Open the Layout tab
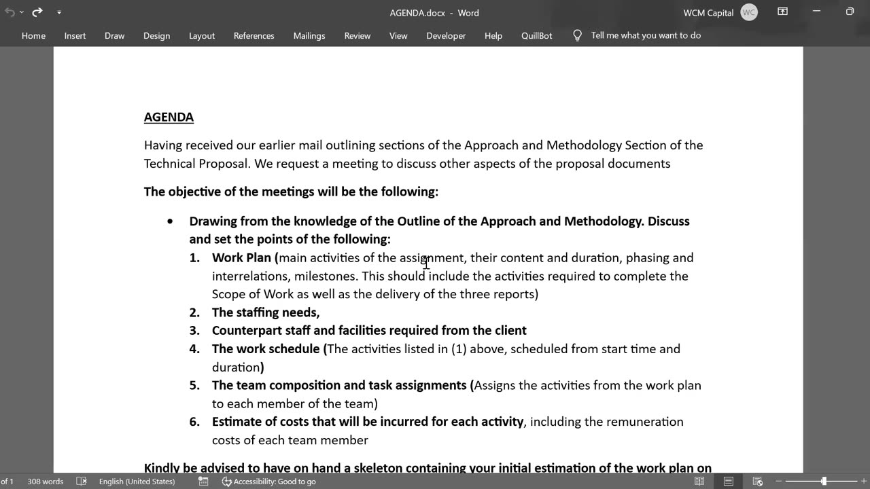The width and height of the screenshot is (870, 489). [202, 35]
